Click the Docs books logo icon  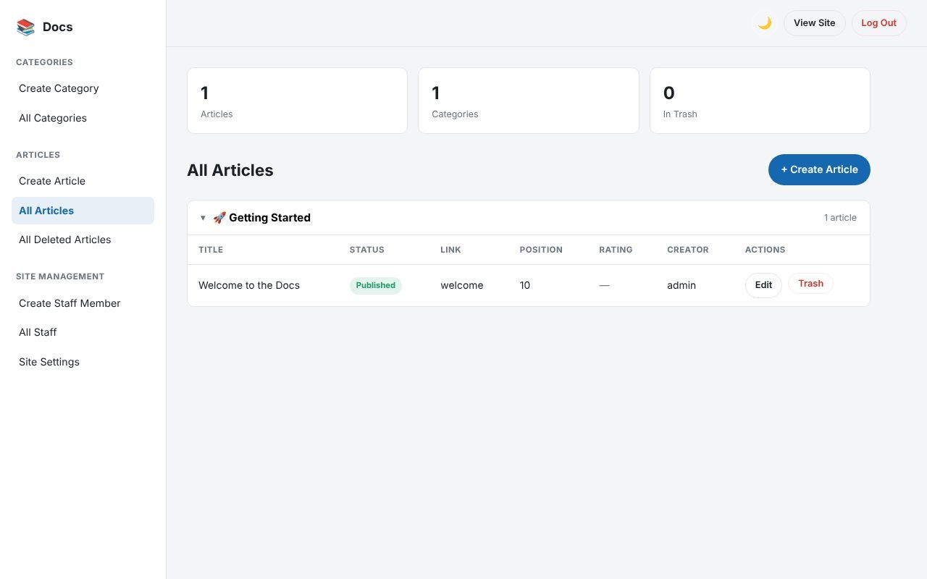pyautogui.click(x=25, y=28)
